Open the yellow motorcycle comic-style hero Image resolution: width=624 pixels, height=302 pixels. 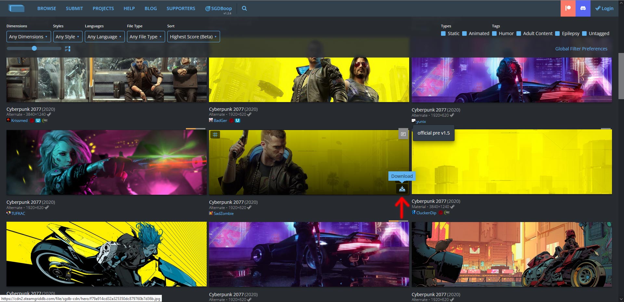tap(107, 254)
